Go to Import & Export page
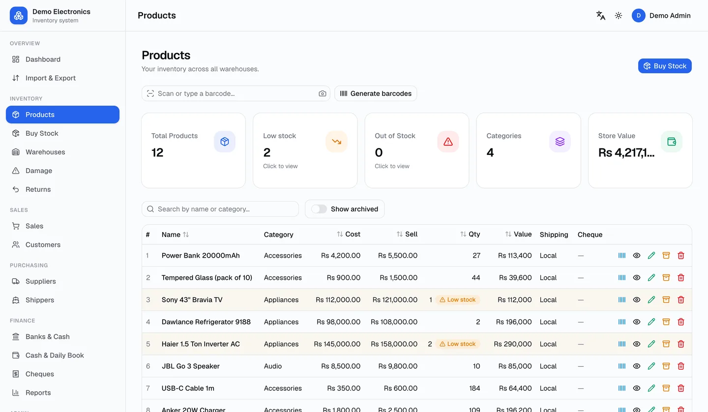This screenshot has height=412, width=708. 62,78
